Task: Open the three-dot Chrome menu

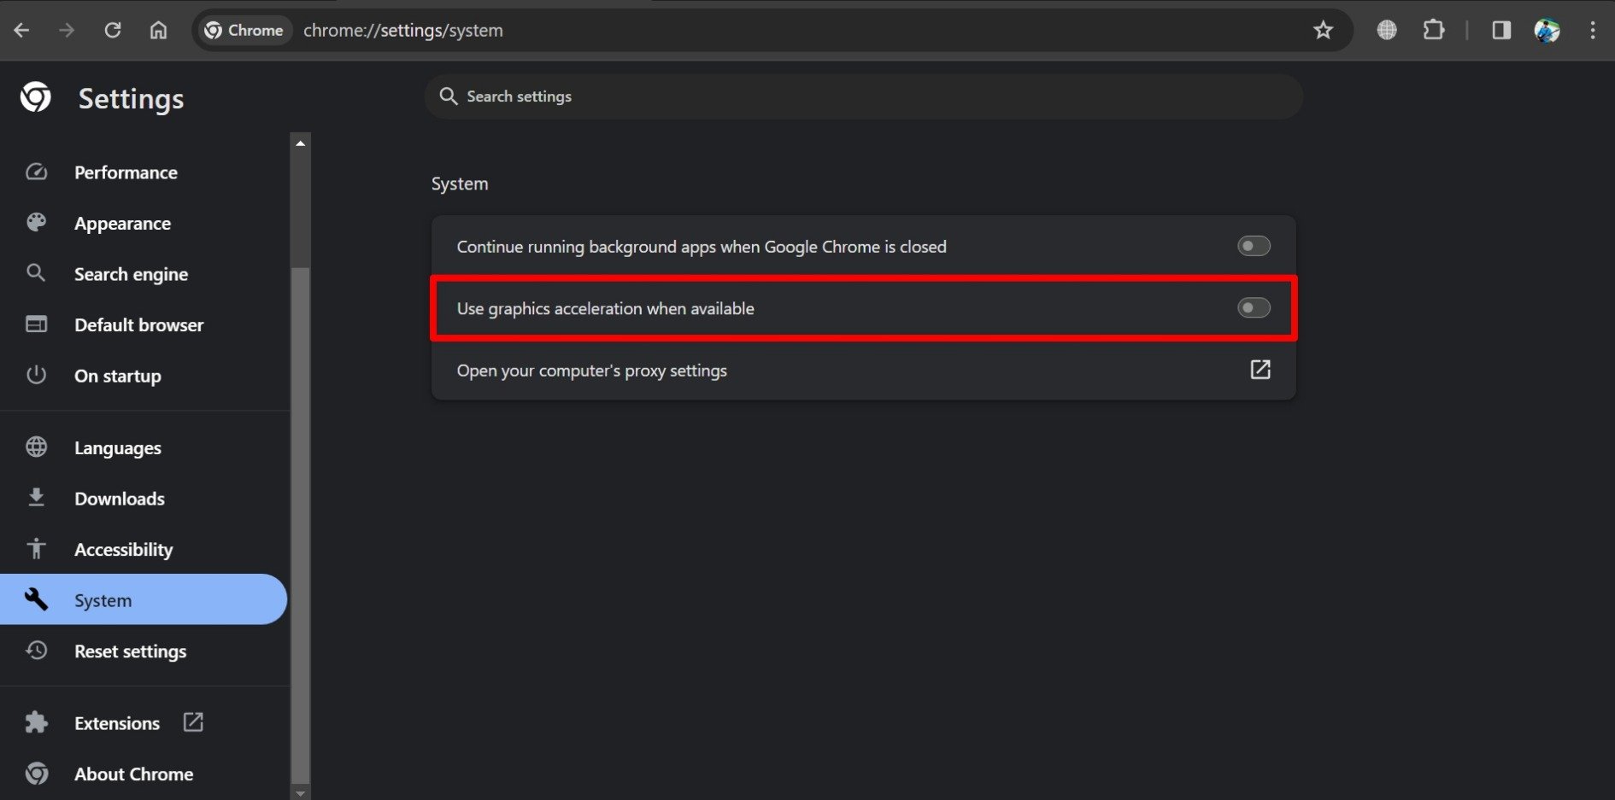Action: click(1592, 30)
